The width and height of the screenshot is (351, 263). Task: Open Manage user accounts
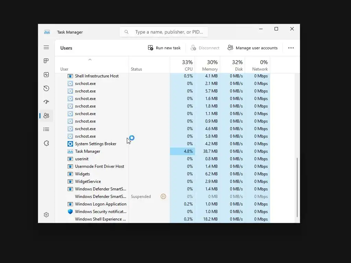(x=253, y=48)
